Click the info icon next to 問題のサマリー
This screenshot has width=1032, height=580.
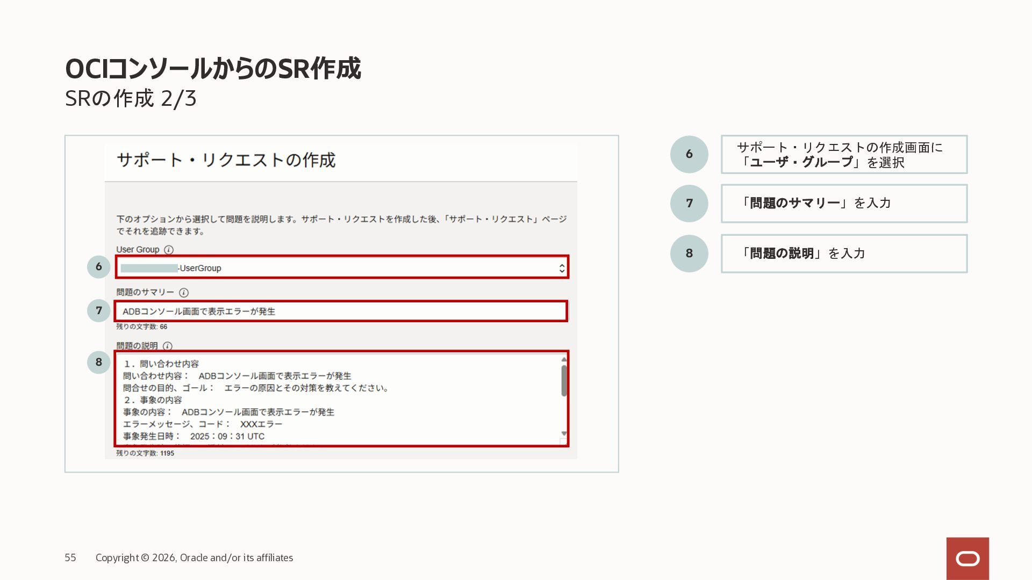pos(184,293)
